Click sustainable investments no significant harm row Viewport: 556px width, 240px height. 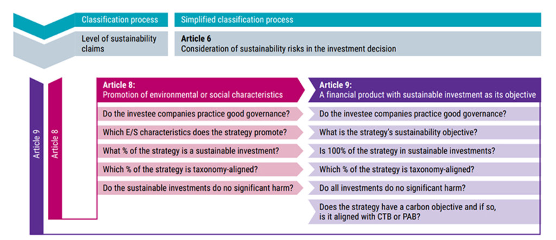click(x=200, y=188)
